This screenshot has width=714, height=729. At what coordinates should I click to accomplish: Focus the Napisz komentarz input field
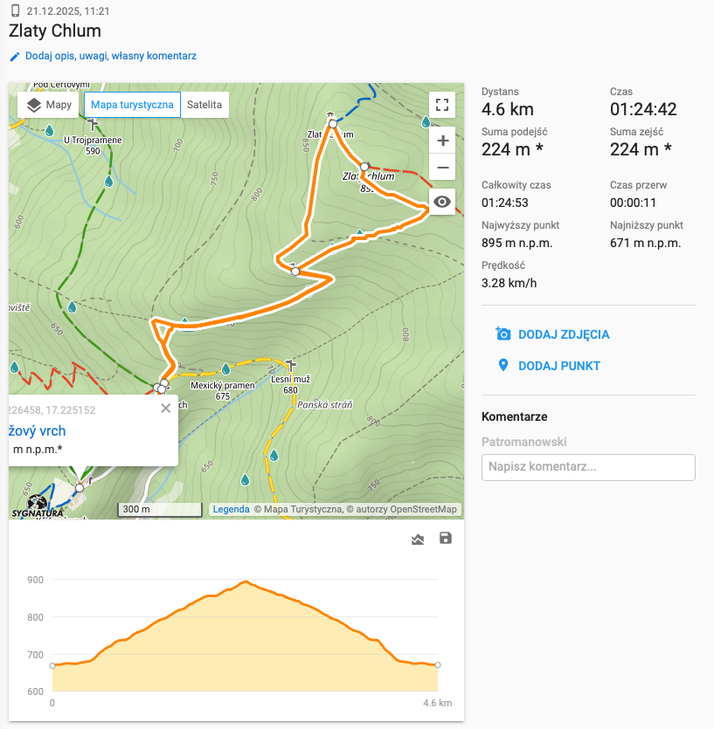pos(588,467)
